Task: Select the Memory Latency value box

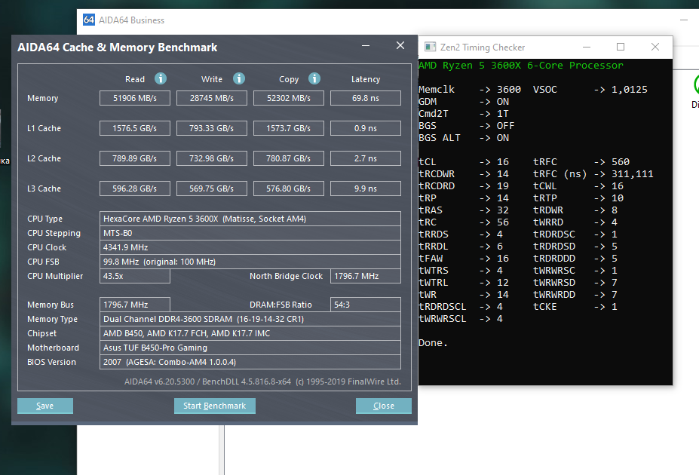Action: click(366, 98)
